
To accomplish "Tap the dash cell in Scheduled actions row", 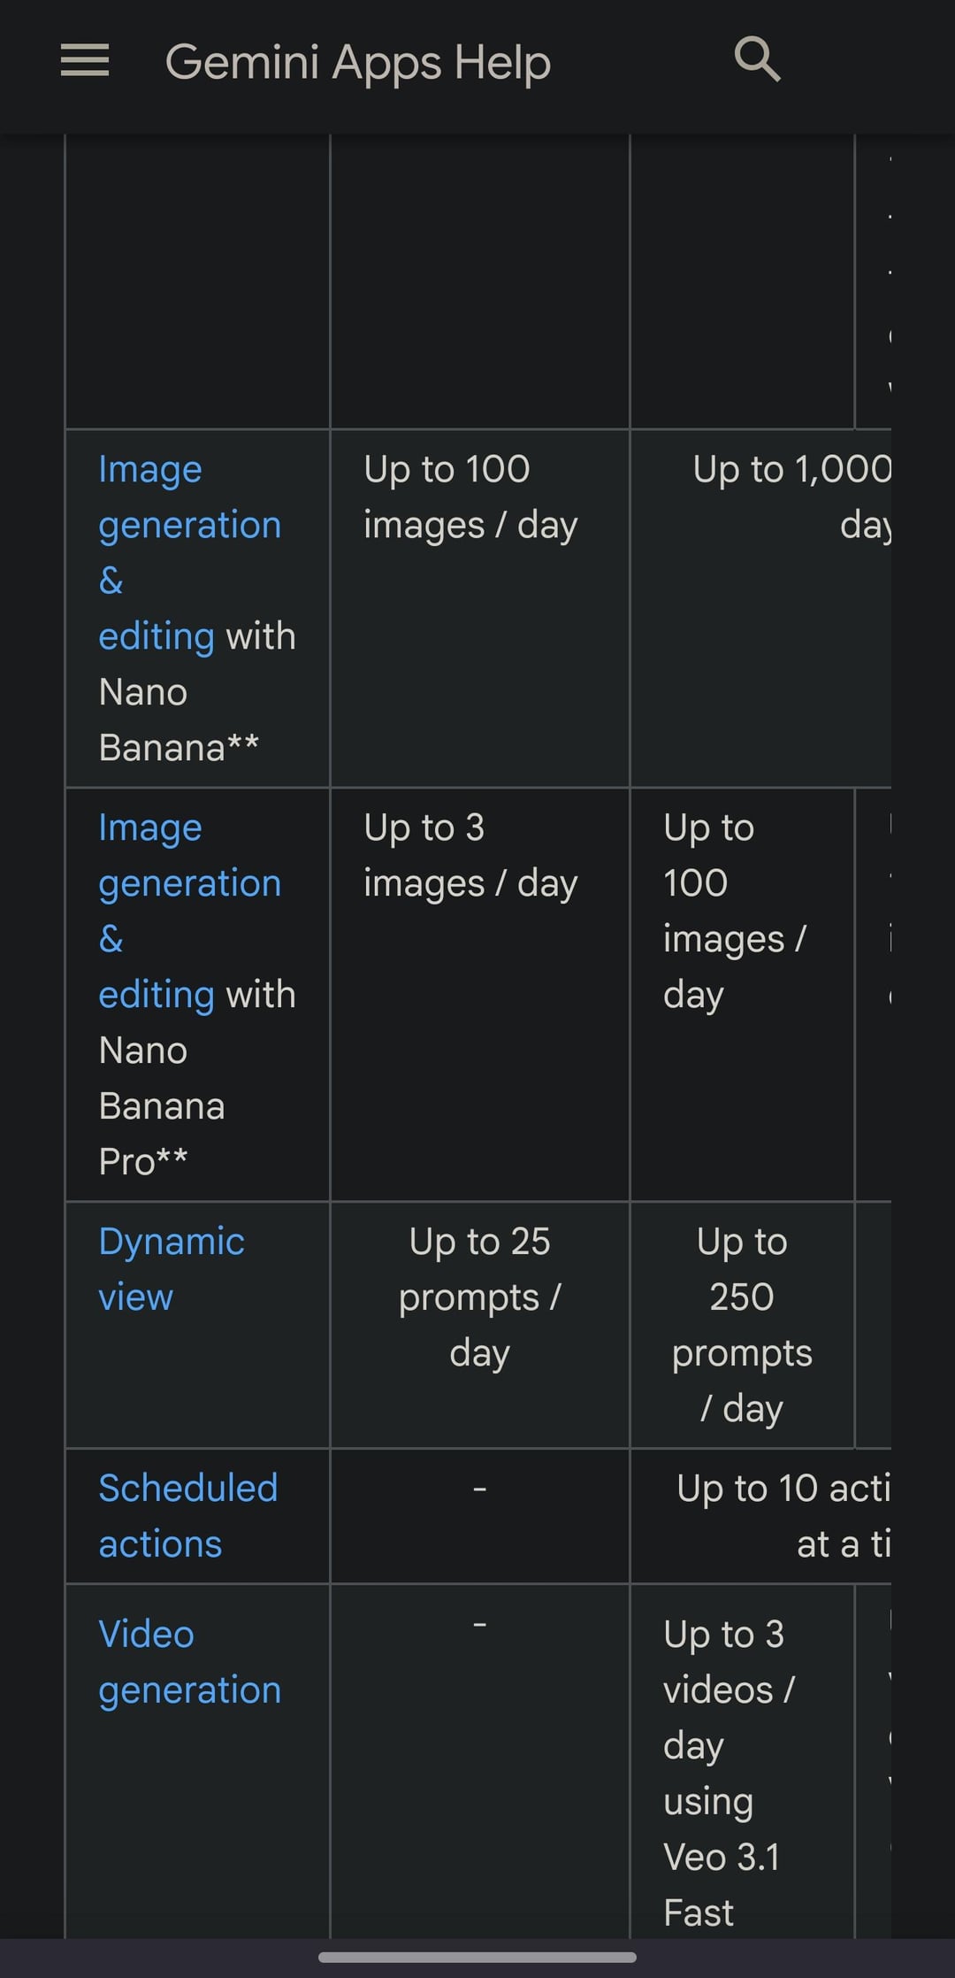I will click(x=479, y=1489).
